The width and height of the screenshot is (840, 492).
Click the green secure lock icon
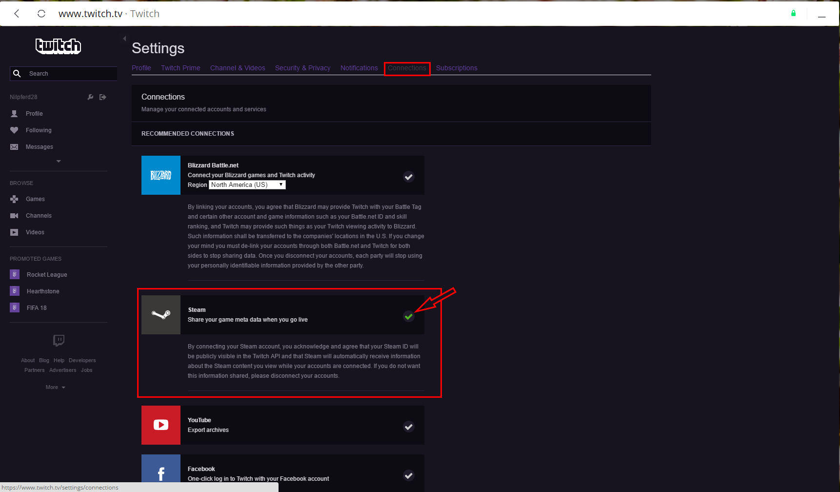coord(793,13)
